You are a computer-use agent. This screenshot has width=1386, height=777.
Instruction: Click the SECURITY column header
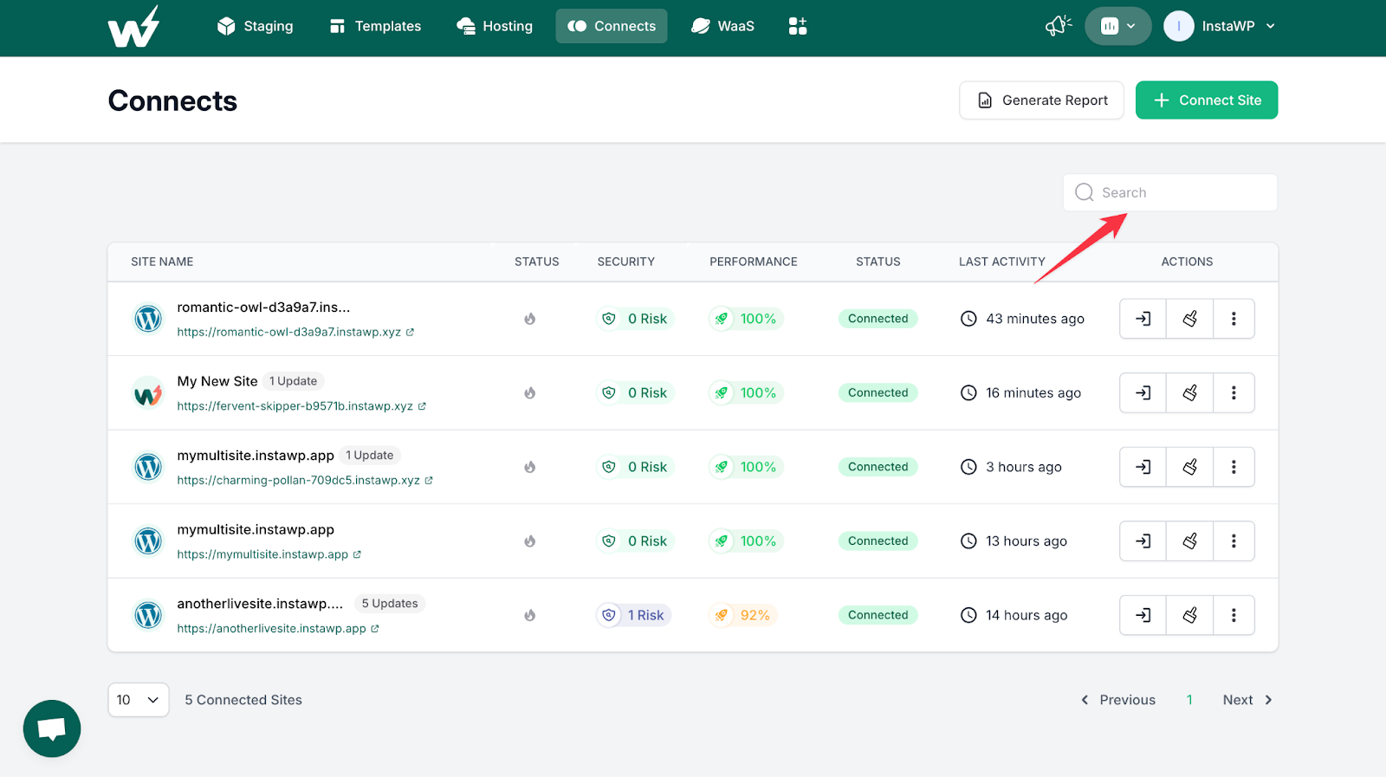(626, 262)
